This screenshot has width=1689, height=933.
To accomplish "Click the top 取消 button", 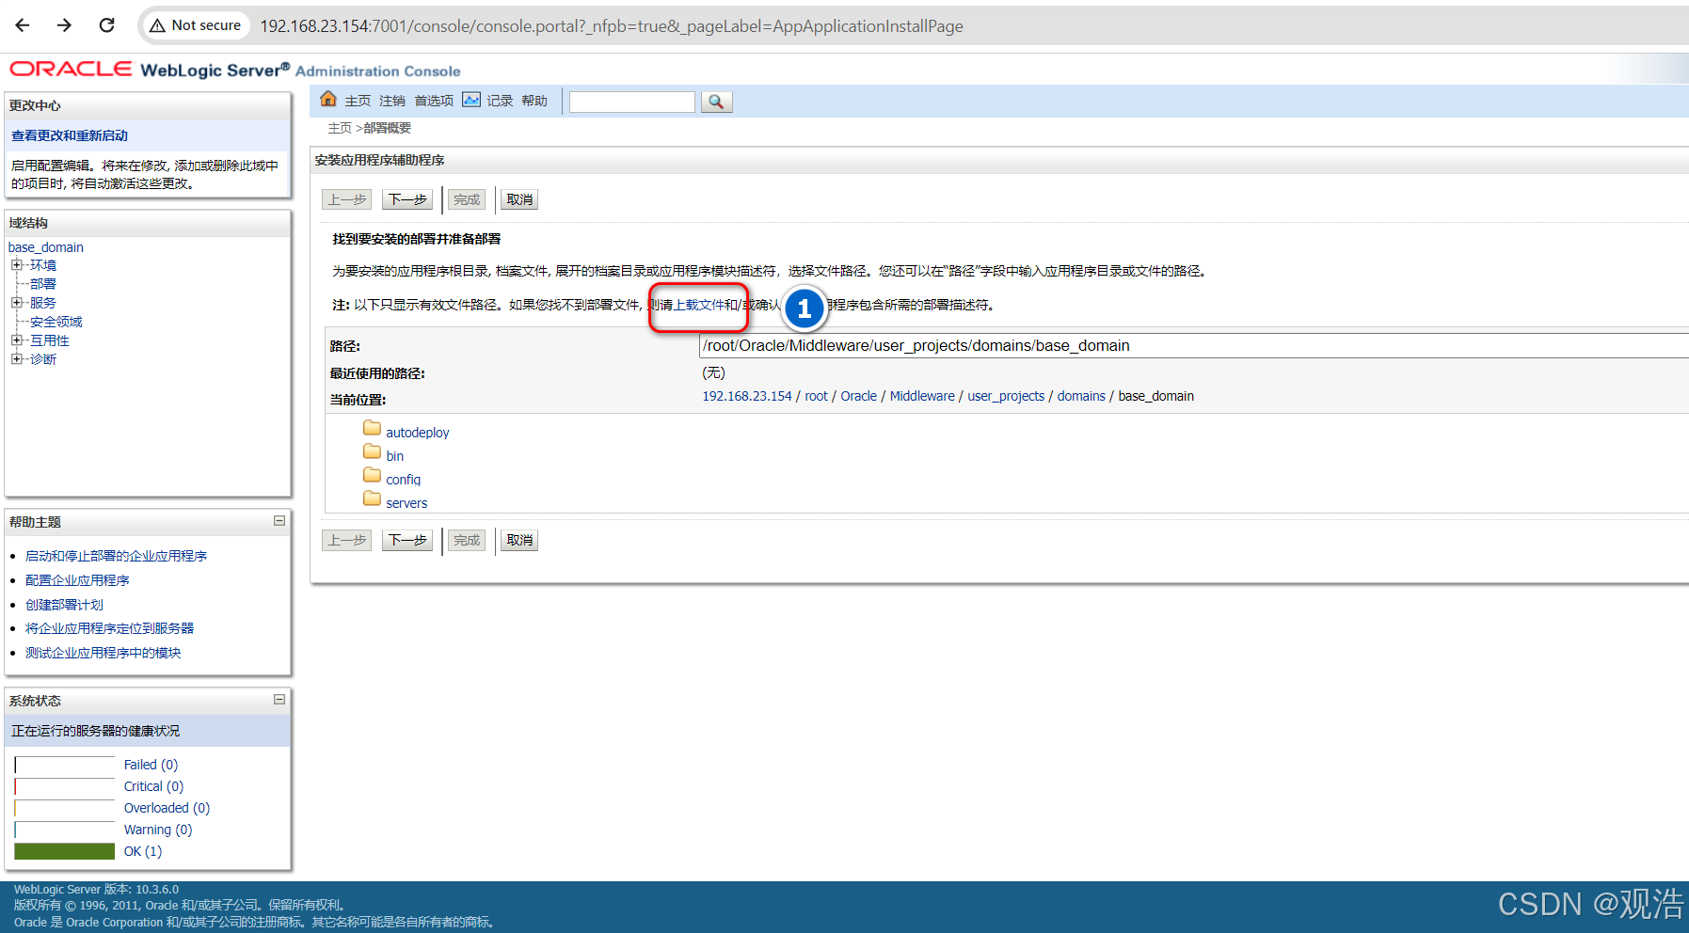I will 519,199.
